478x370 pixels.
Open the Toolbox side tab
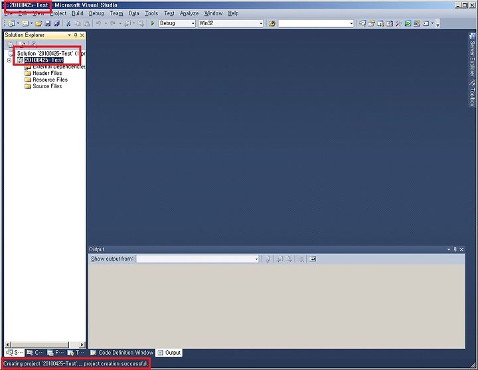472,93
